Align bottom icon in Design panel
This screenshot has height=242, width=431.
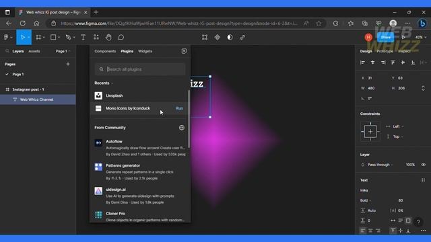[x=413, y=63]
